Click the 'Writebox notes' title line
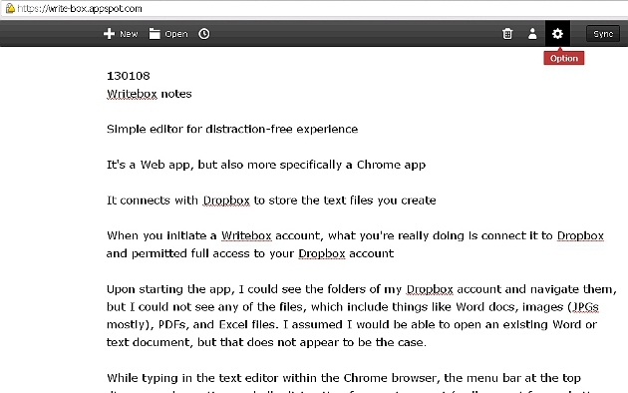The image size is (628, 393). pos(149,94)
